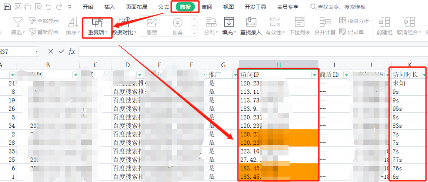Open the 页面布局 tab
The height and width of the screenshot is (182, 428).
pyautogui.click(x=136, y=7)
